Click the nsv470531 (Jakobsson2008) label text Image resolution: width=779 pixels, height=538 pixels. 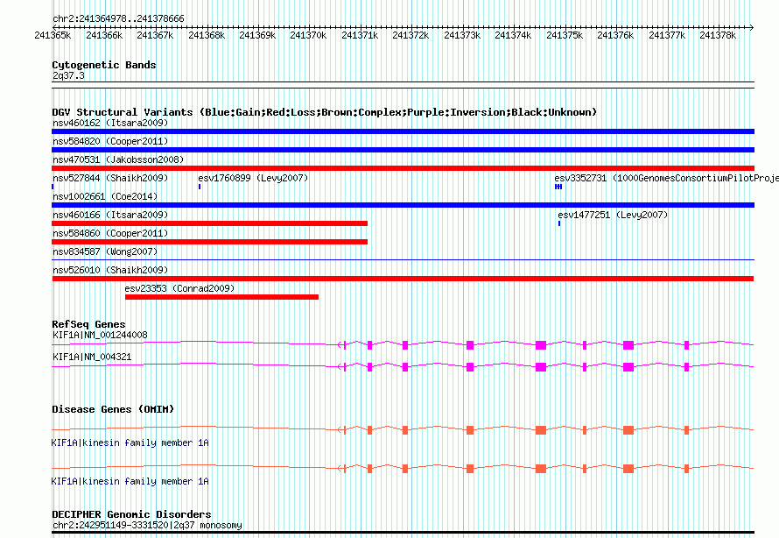click(118, 159)
